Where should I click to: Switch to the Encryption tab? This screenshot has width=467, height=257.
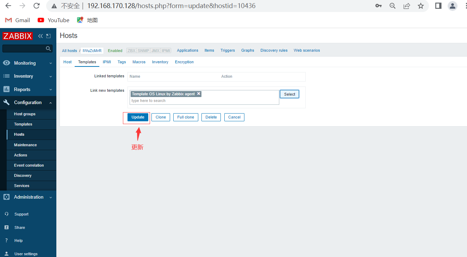(x=184, y=62)
